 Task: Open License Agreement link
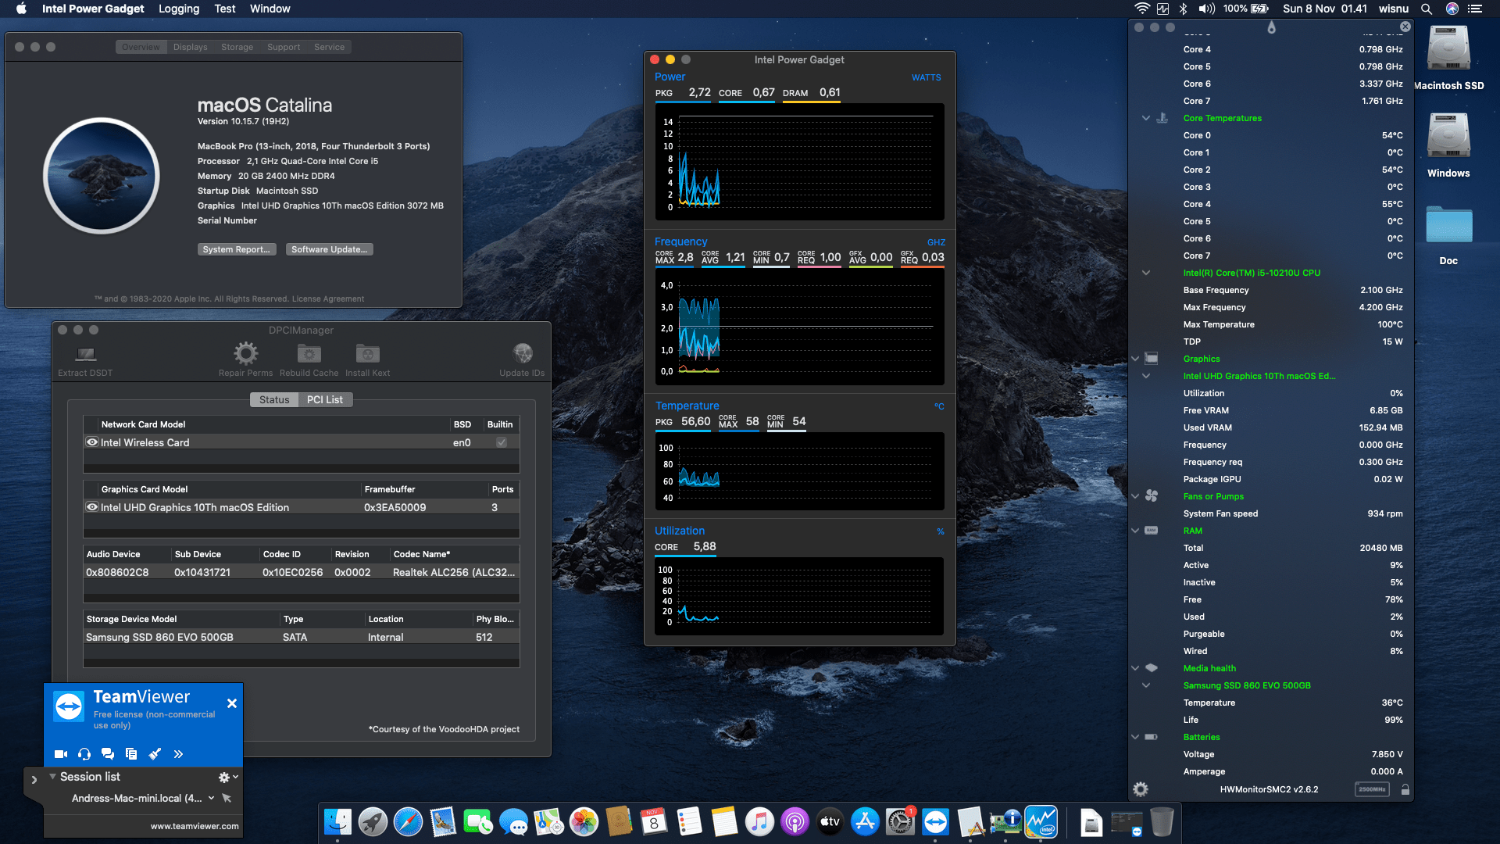pos(328,299)
